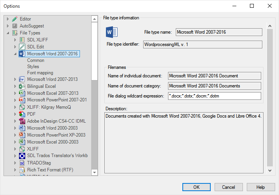Screen dimensions: 279x195
Task: Click the Bilingual Excel icon
Action: pos(22,86)
